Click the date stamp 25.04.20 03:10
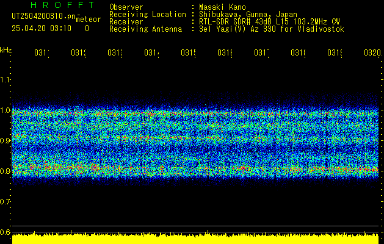The height and width of the screenshot is (244, 384). [x=42, y=29]
